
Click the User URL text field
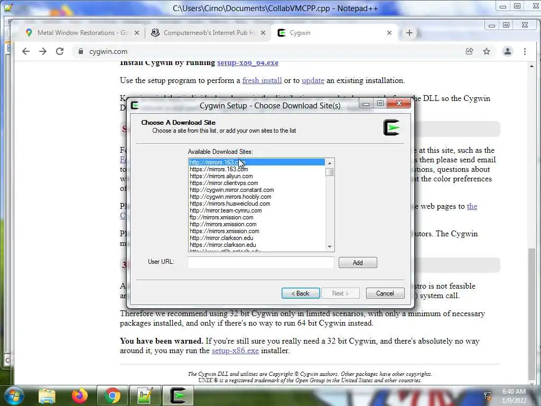click(x=261, y=262)
